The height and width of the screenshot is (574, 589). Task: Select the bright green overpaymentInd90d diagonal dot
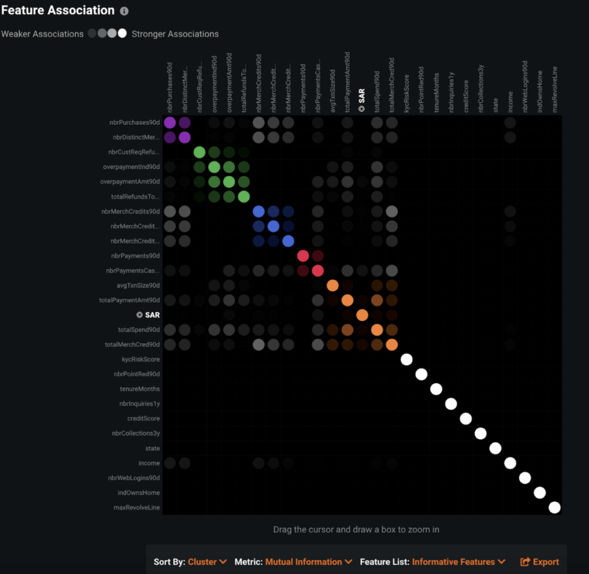pos(214,167)
